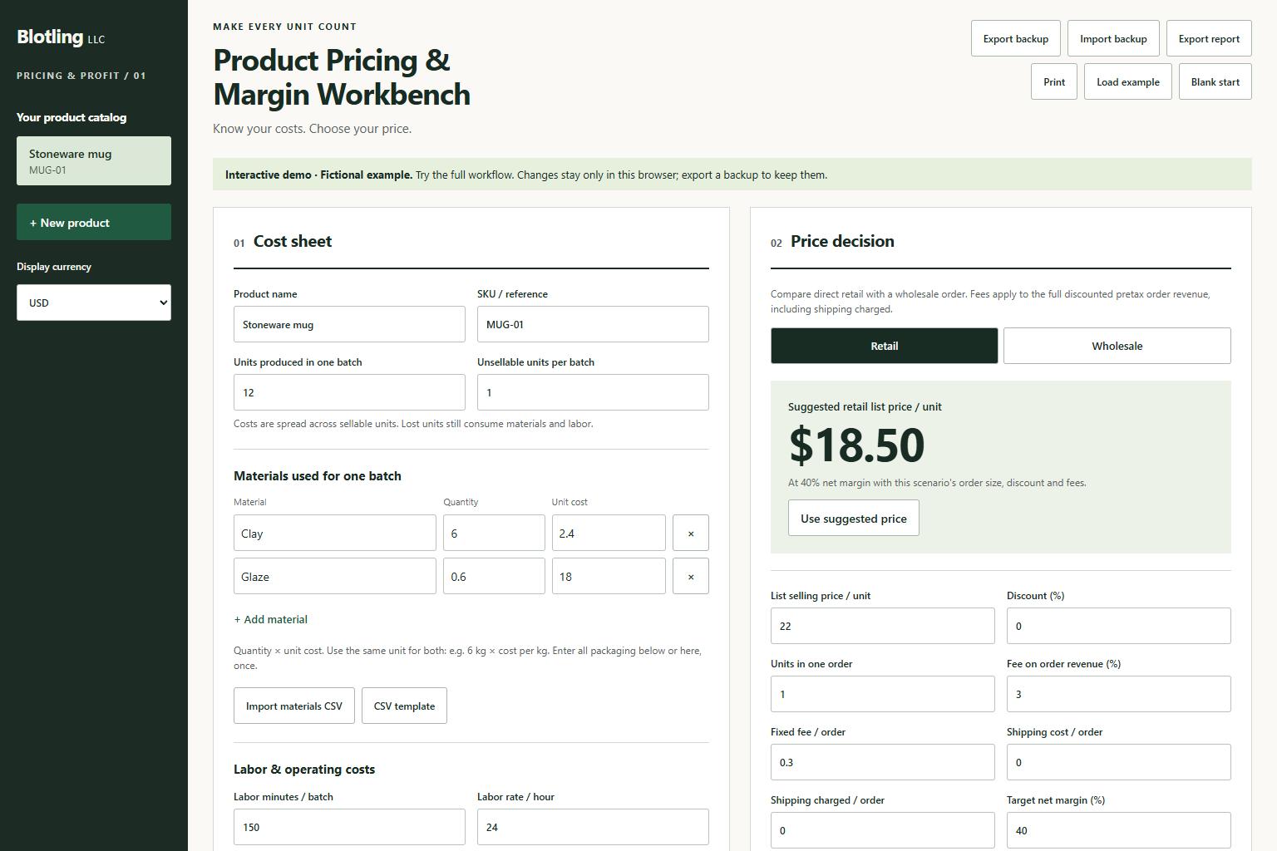The height and width of the screenshot is (851, 1277).
Task: Change the Glaze unit cost
Action: (x=609, y=576)
